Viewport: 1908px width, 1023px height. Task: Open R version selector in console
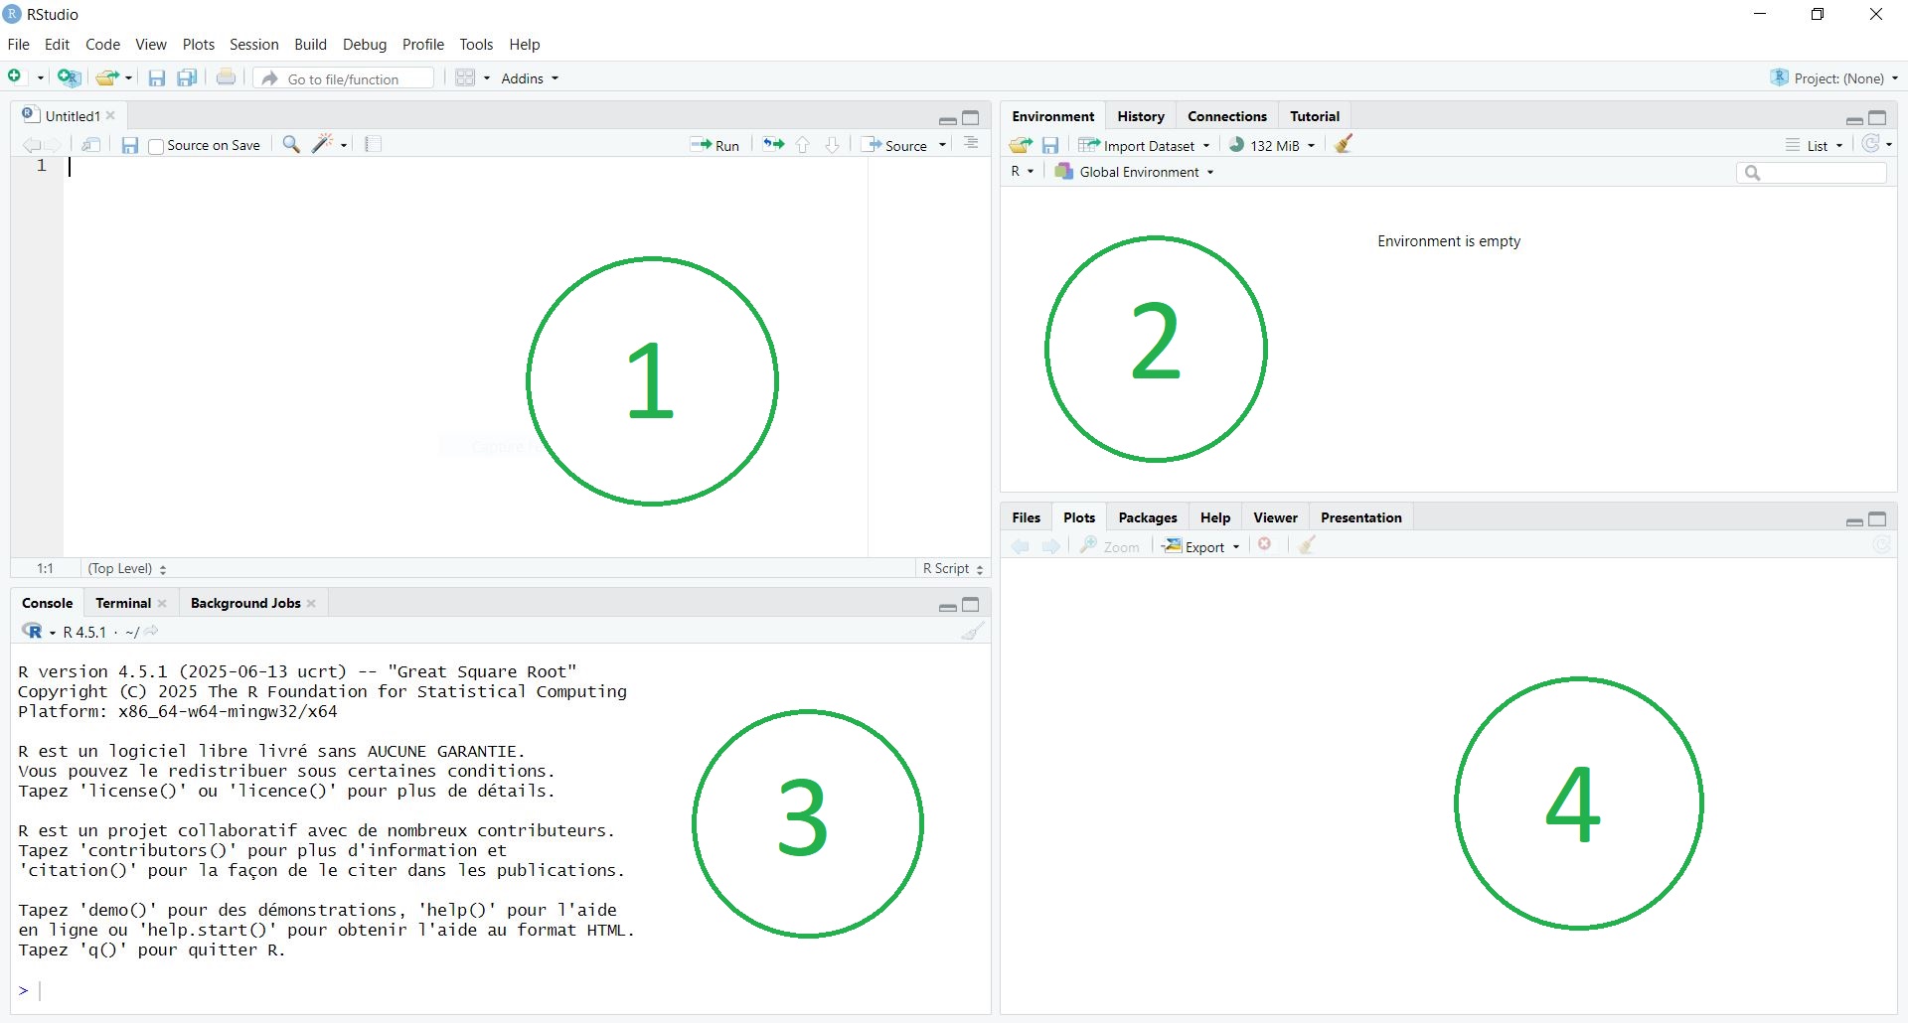[x=38, y=632]
